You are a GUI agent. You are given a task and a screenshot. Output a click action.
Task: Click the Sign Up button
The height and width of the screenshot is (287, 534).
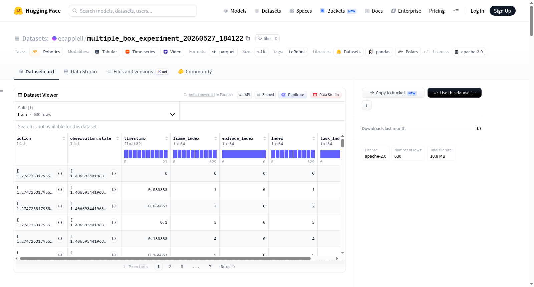(x=502, y=11)
